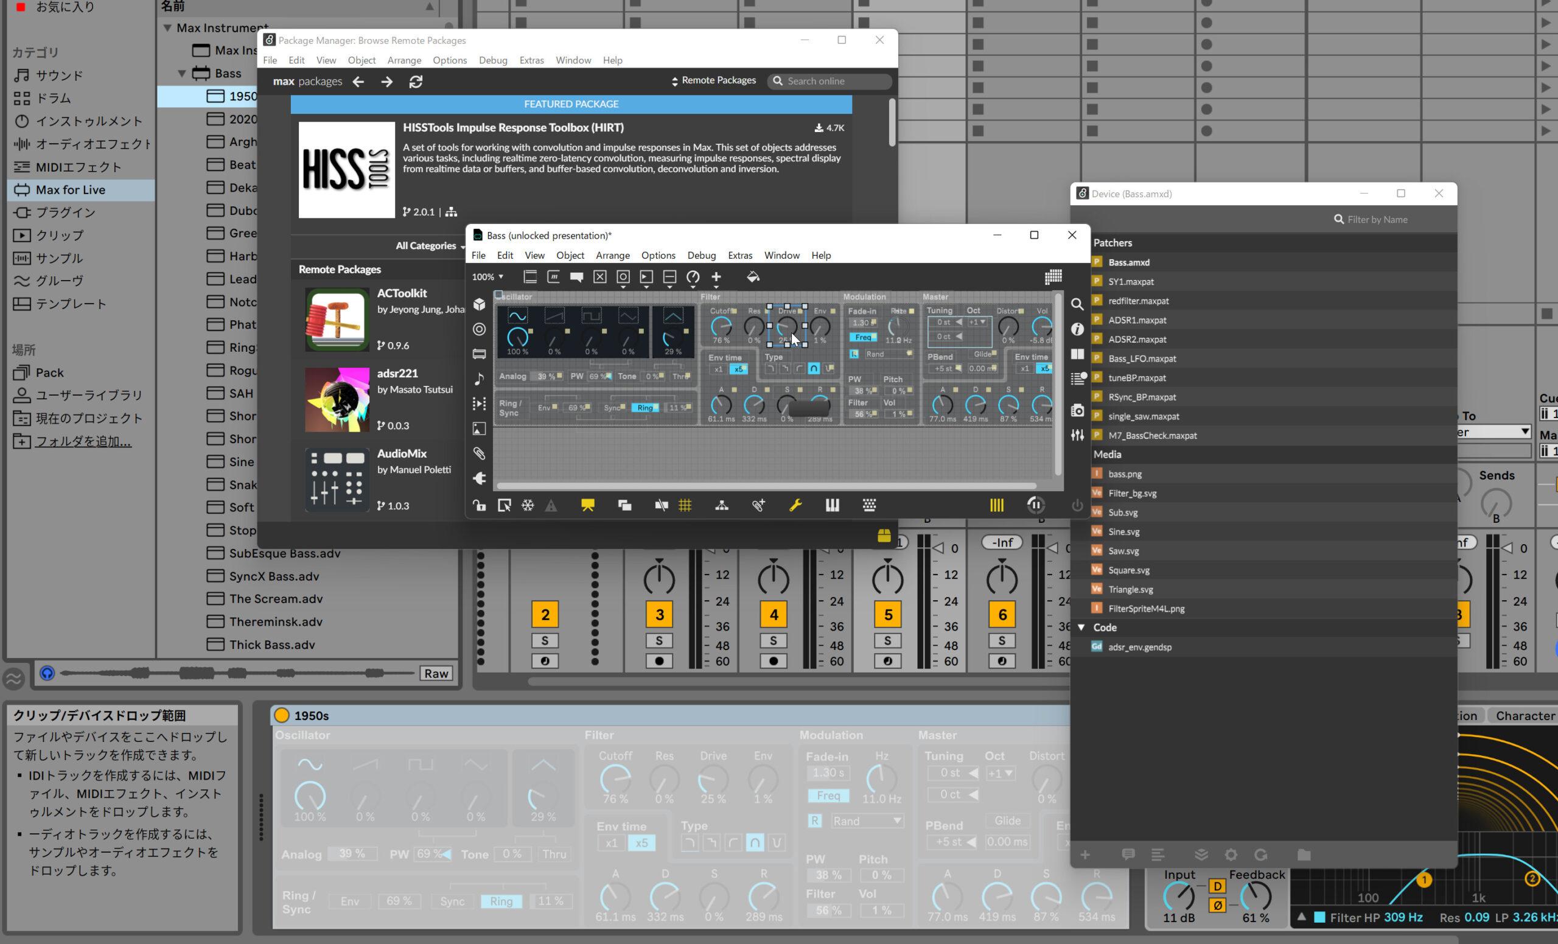Click the snowflake freeze icon in bottom toolbar
The width and height of the screenshot is (1558, 944).
pos(527,505)
